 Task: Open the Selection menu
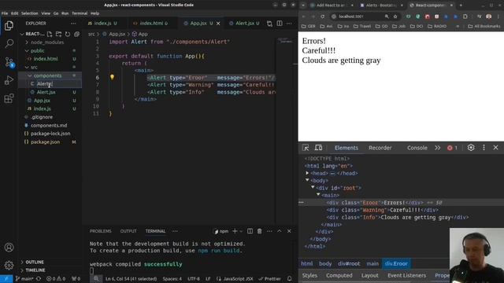coord(30,13)
